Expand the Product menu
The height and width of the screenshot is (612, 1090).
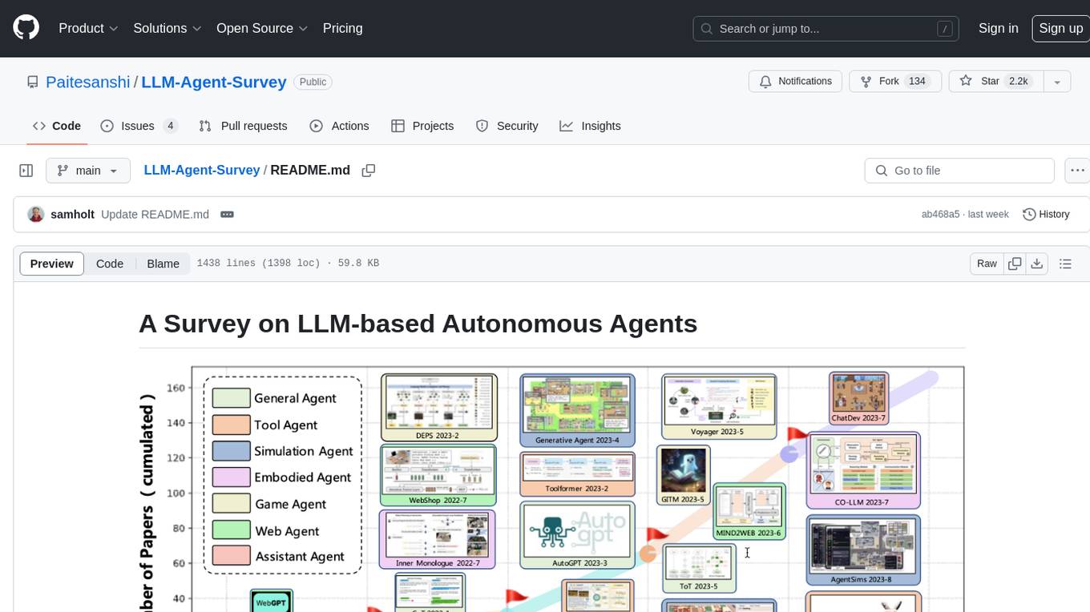pos(88,28)
